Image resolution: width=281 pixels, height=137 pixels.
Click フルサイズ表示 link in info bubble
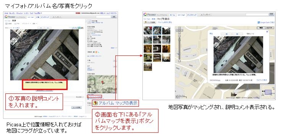click(262, 80)
